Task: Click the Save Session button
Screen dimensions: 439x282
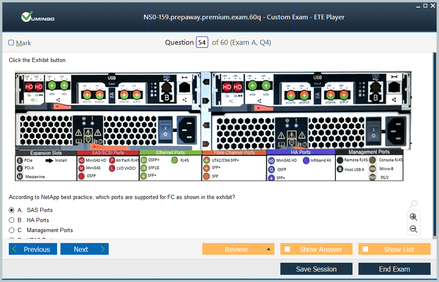Action: pos(316,269)
